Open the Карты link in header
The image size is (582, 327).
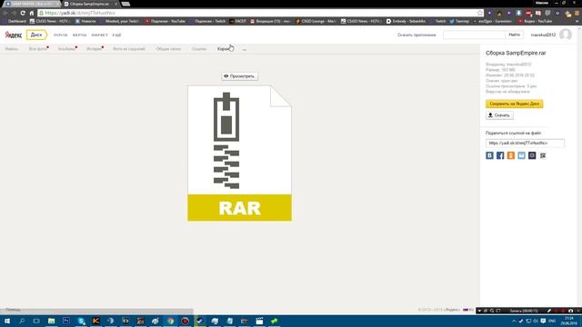coord(79,35)
